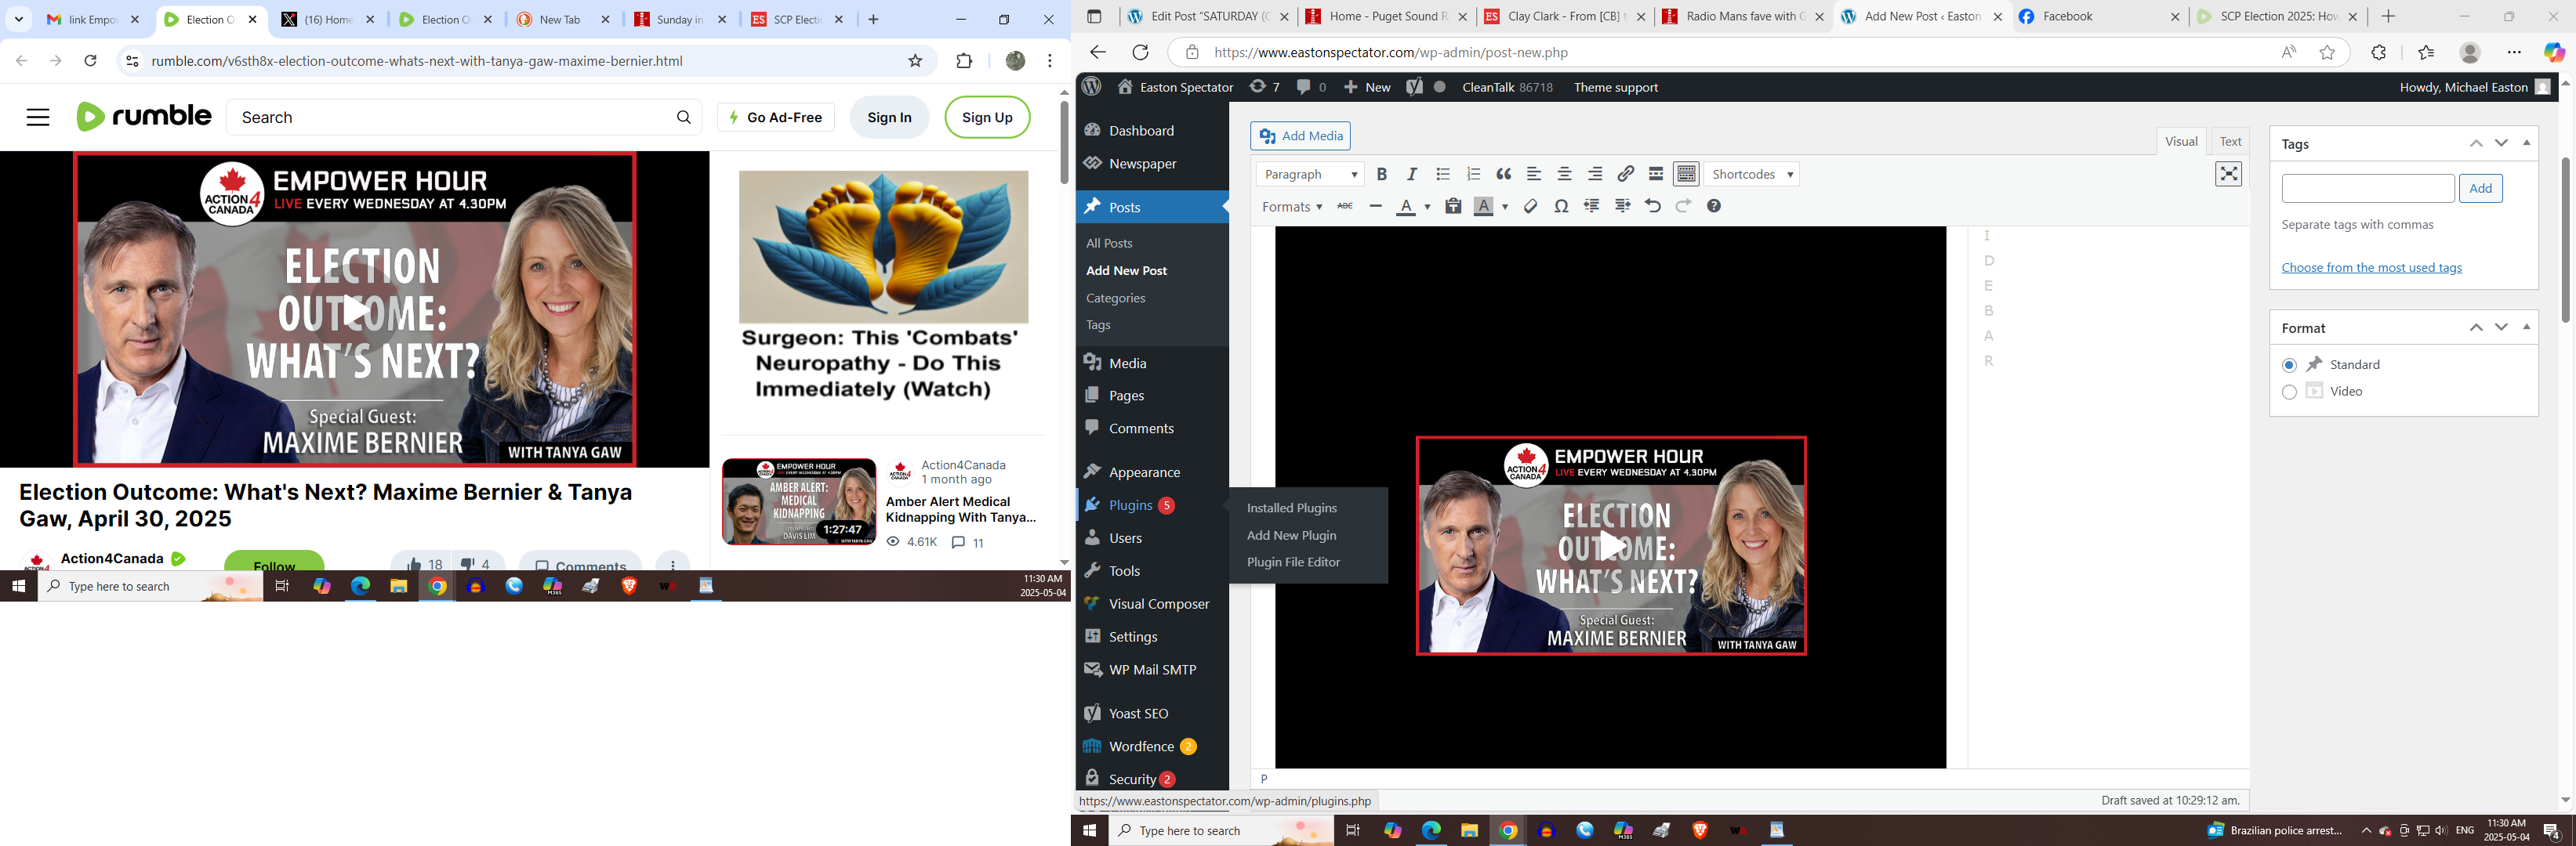Click the numbered list icon
This screenshot has width=2576, height=846.
(x=1472, y=174)
